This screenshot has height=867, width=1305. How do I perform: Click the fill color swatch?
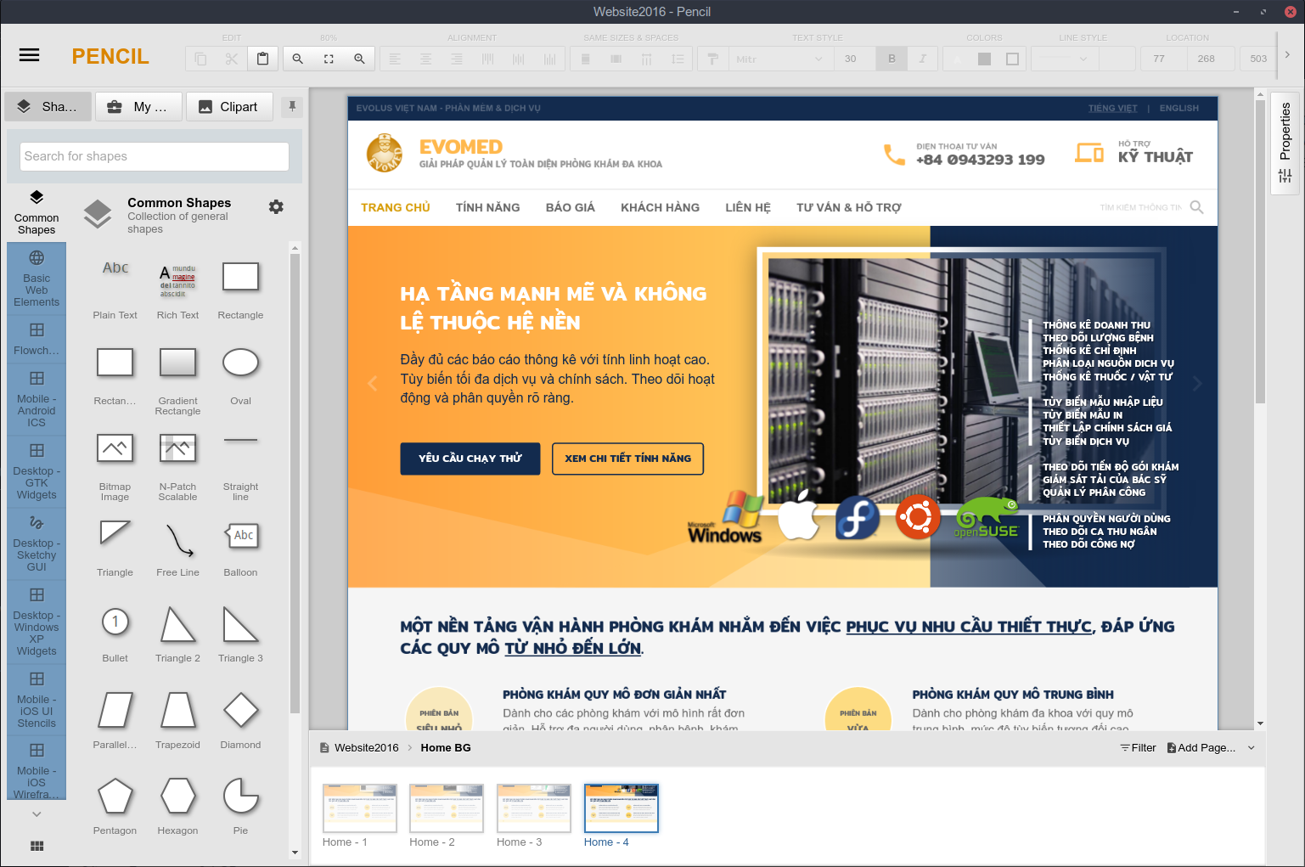click(x=984, y=59)
